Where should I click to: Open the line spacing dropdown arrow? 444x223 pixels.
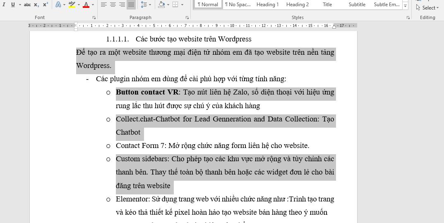[x=150, y=5]
